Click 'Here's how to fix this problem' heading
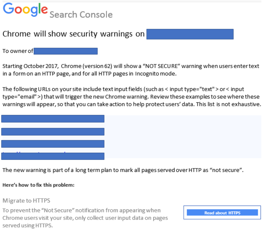Image resolution: width=269 pixels, height=230 pixels. [39, 185]
